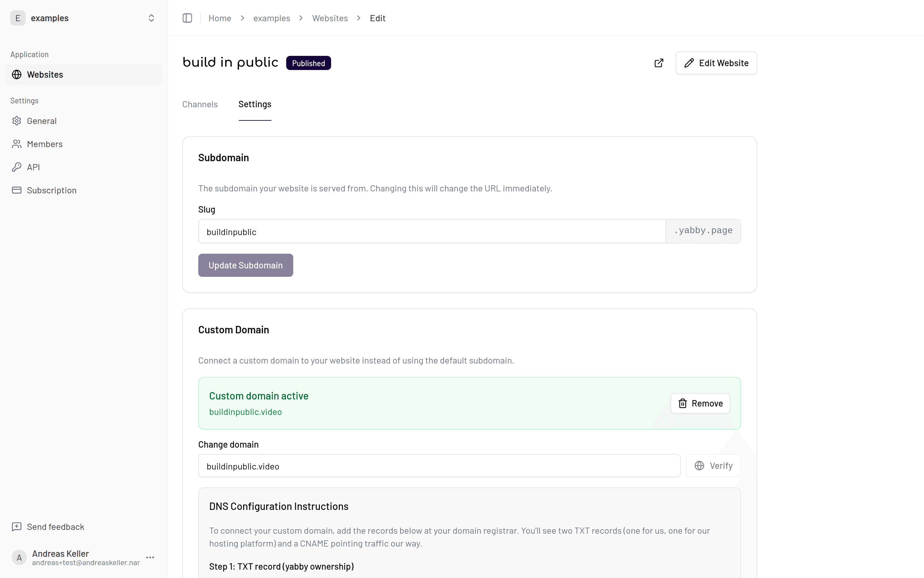Image resolution: width=924 pixels, height=578 pixels.
Task: Click the Custom domain active heading
Action: coord(259,396)
